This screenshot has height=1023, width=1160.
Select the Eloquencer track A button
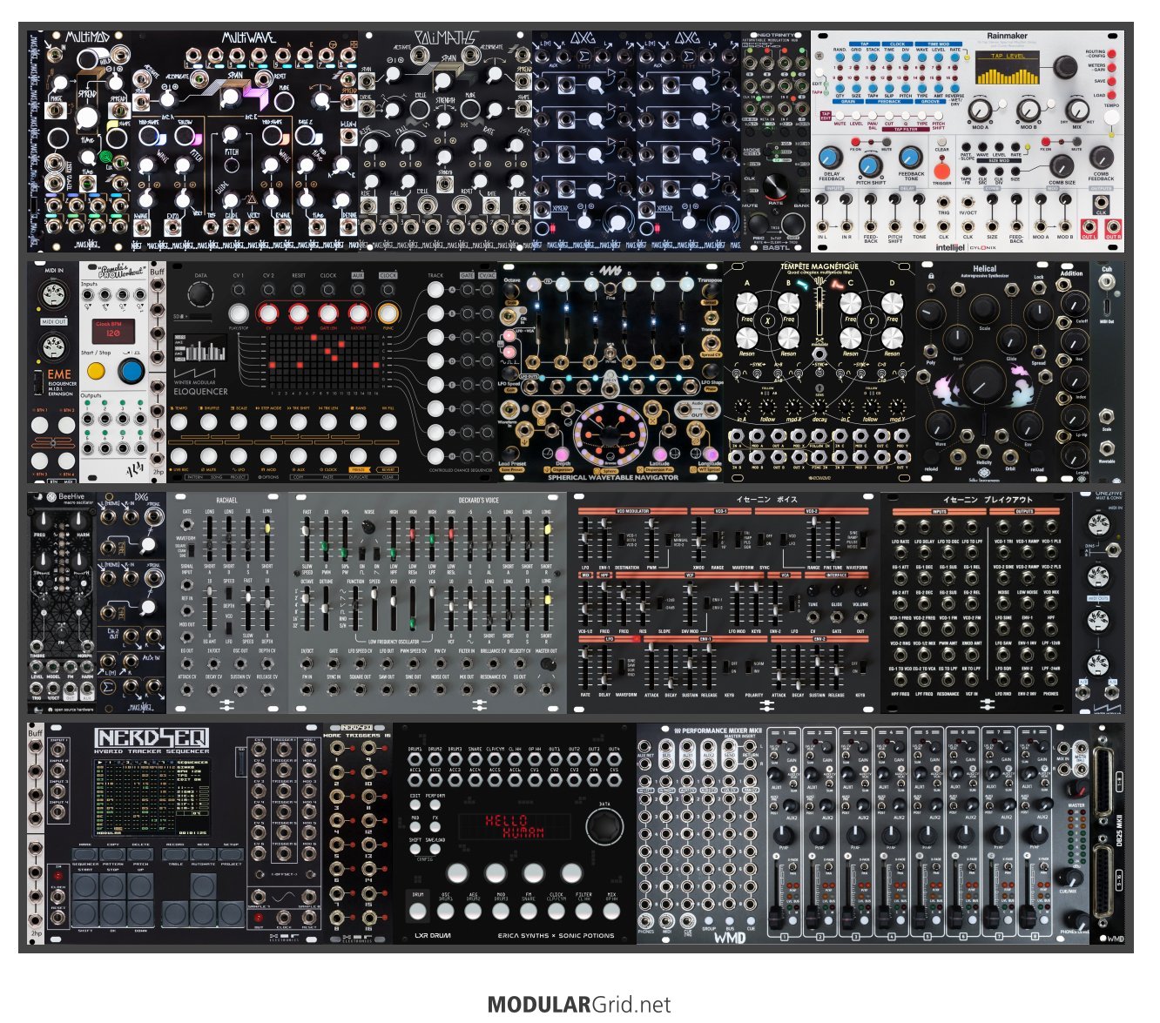tap(436, 291)
